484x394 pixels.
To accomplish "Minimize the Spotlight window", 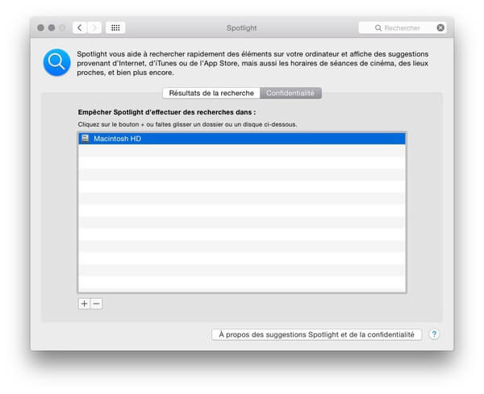I will tap(52, 27).
